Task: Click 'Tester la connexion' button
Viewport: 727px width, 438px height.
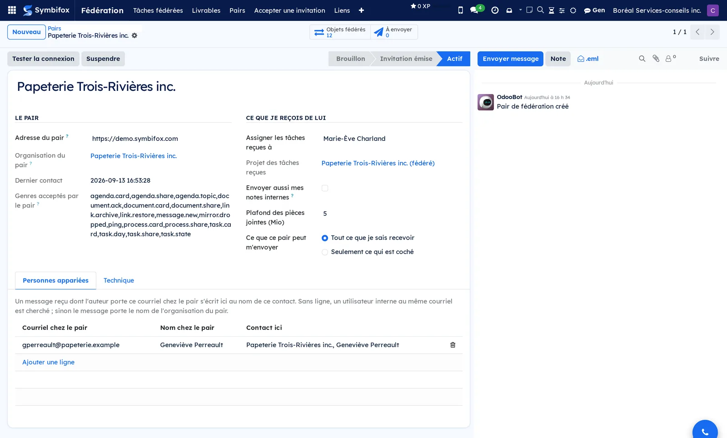Action: [x=43, y=59]
